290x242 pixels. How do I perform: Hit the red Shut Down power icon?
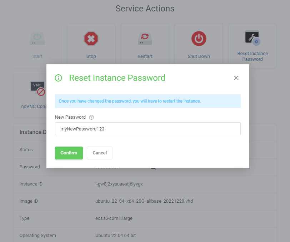pyautogui.click(x=199, y=39)
